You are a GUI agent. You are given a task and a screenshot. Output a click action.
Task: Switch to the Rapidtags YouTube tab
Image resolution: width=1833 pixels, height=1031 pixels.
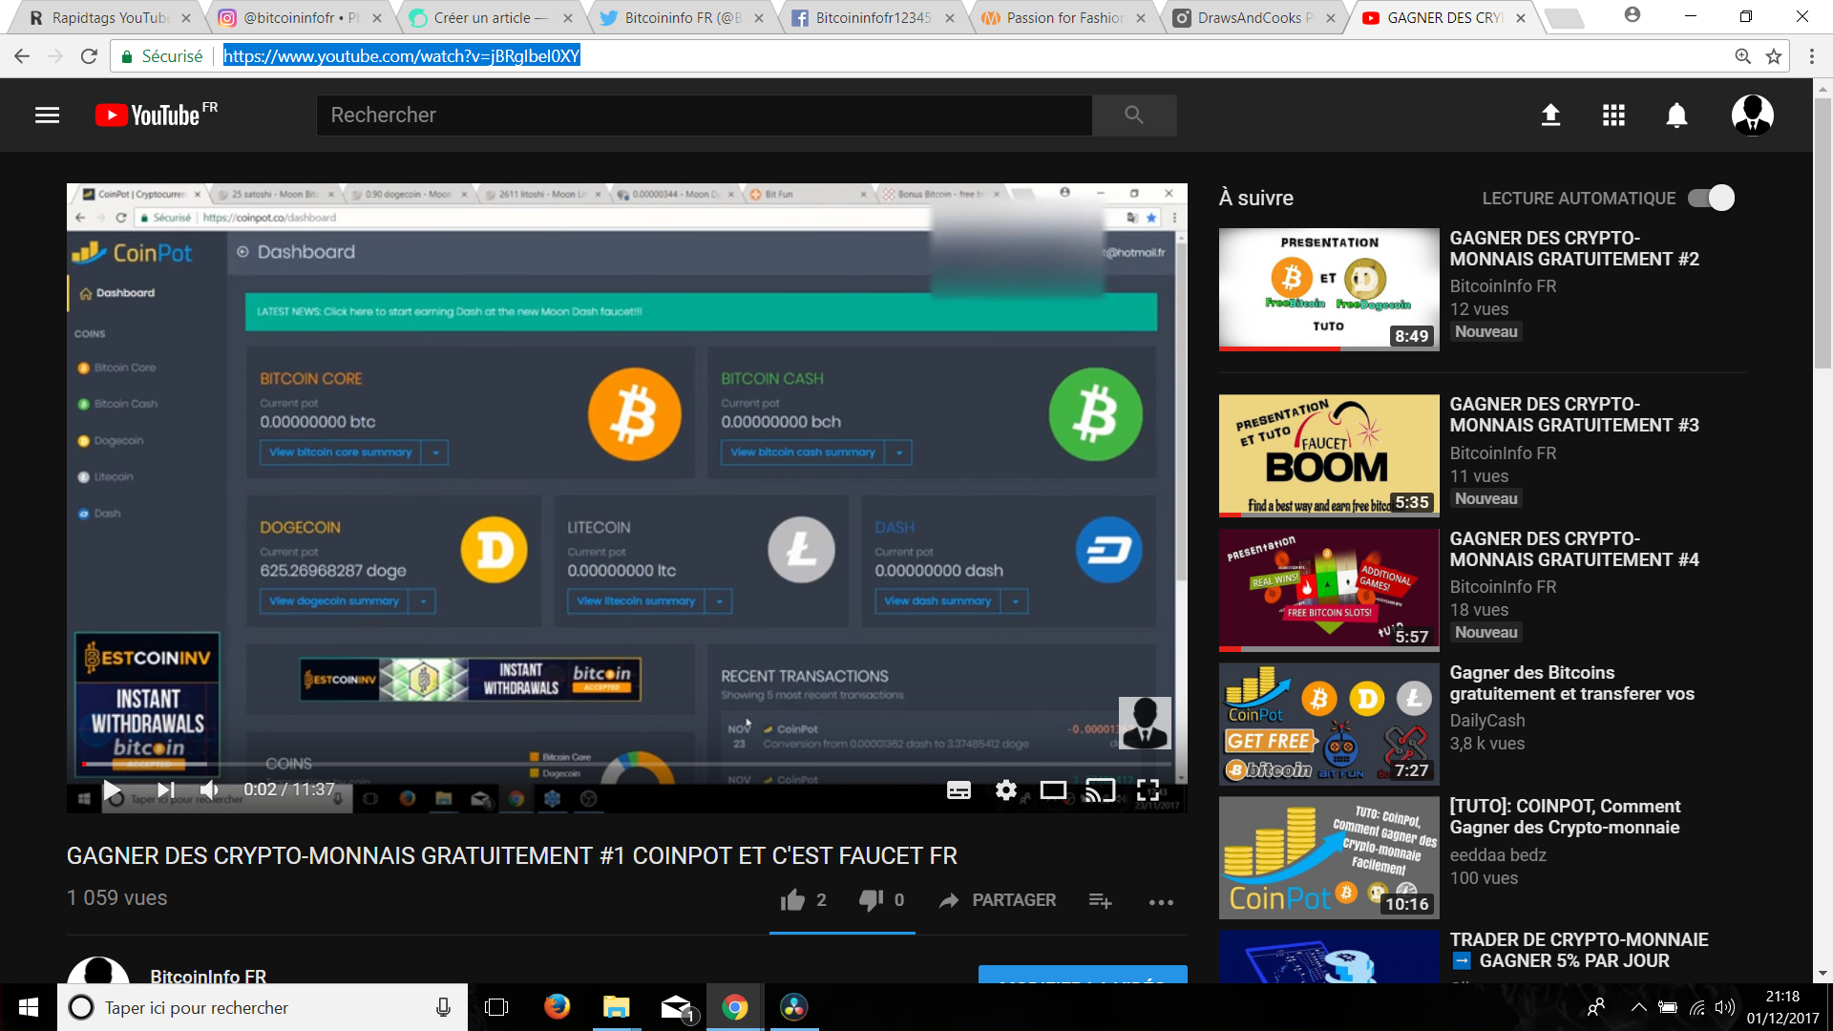tap(105, 16)
